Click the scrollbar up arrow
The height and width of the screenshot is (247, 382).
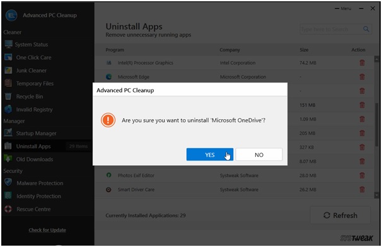tap(376, 59)
